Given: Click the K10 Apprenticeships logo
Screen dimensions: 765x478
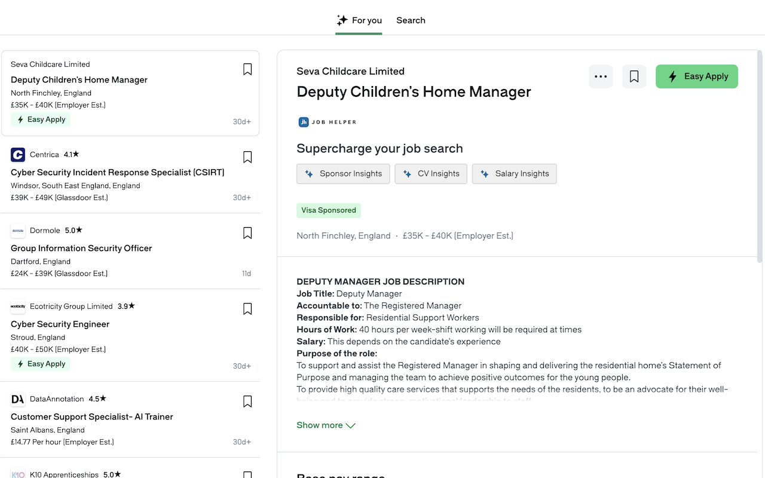Looking at the screenshot, I should click(x=18, y=474).
